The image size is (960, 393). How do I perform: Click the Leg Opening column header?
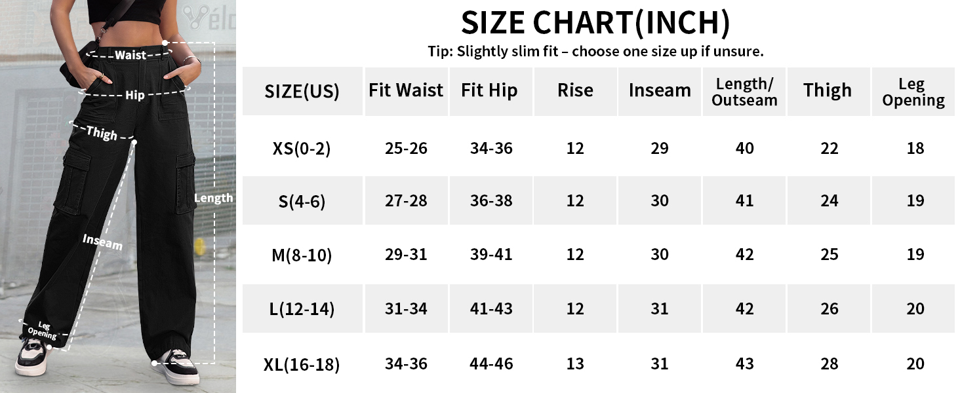pyautogui.click(x=913, y=92)
